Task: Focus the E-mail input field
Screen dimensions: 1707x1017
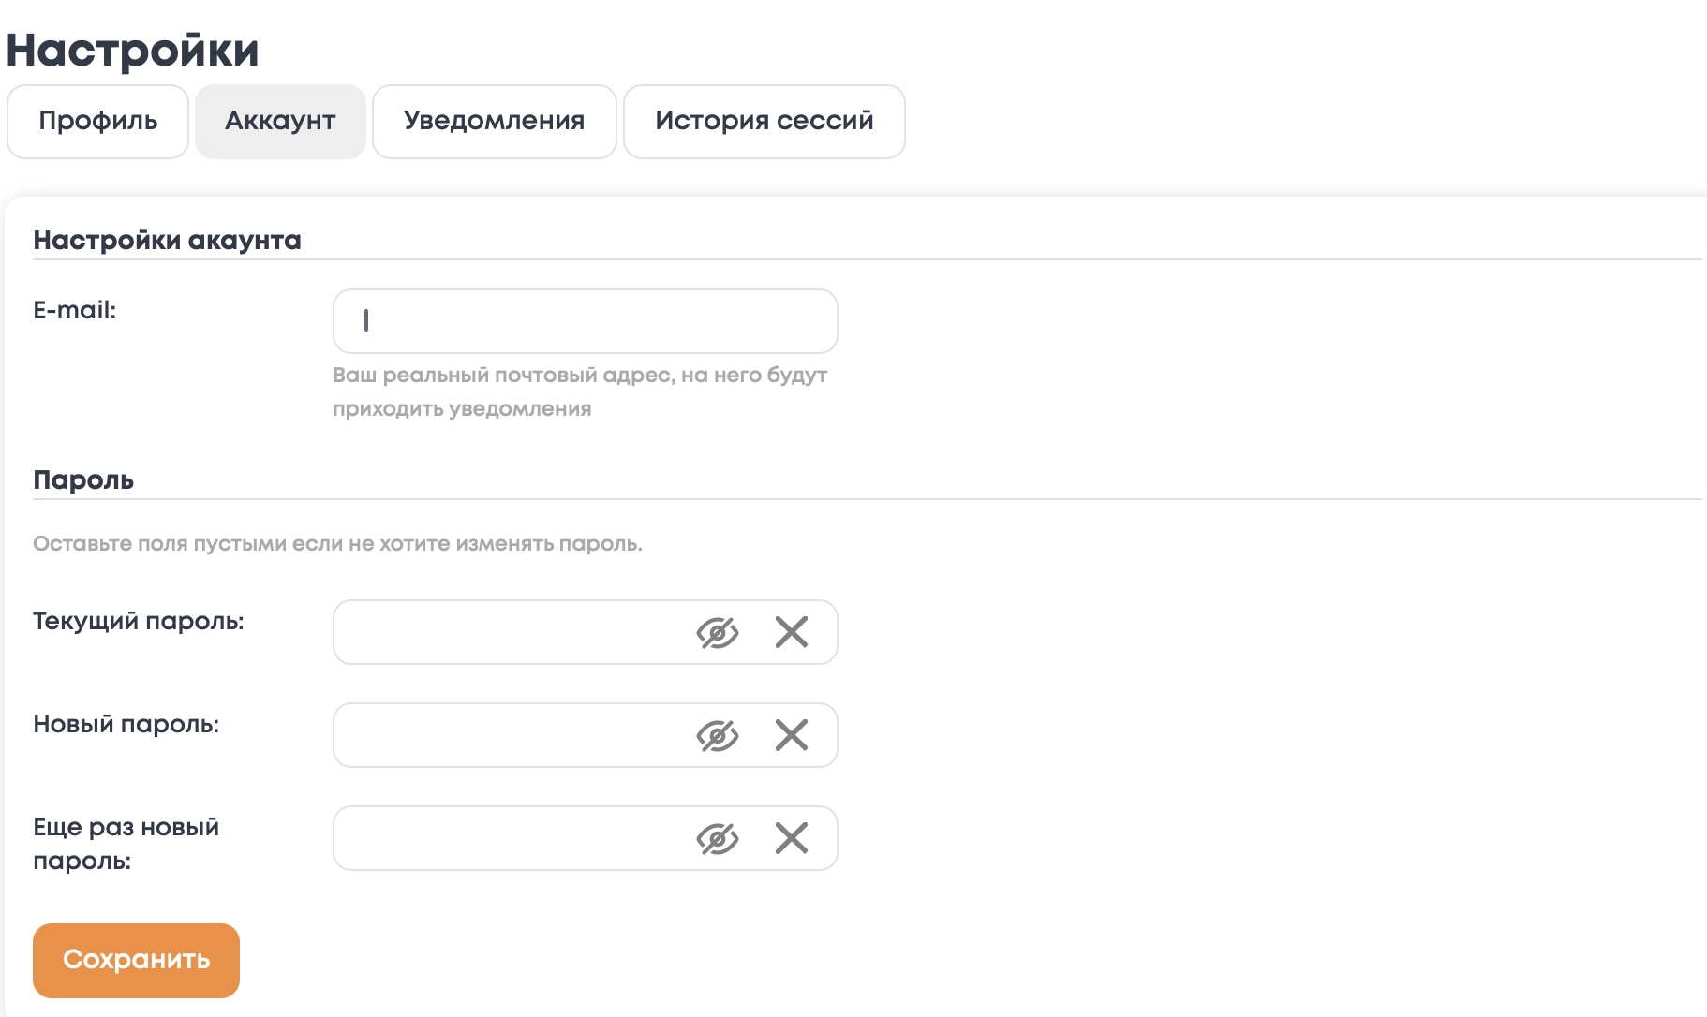Action: (x=585, y=321)
